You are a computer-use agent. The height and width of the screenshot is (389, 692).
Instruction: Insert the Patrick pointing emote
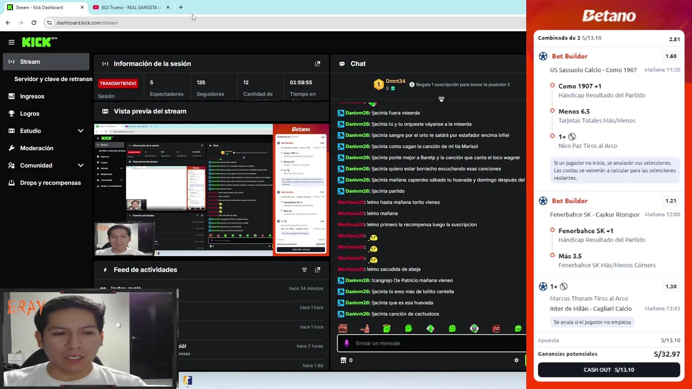(365, 328)
